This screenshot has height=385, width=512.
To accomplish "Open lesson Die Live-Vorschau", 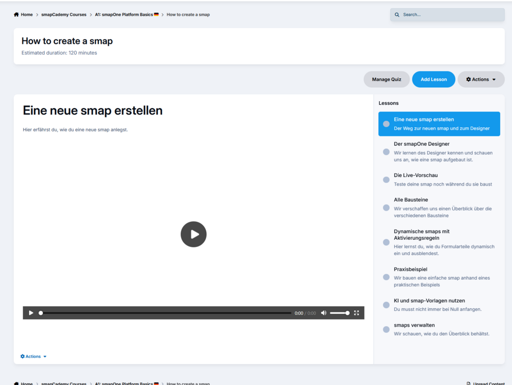I will pyautogui.click(x=439, y=179).
